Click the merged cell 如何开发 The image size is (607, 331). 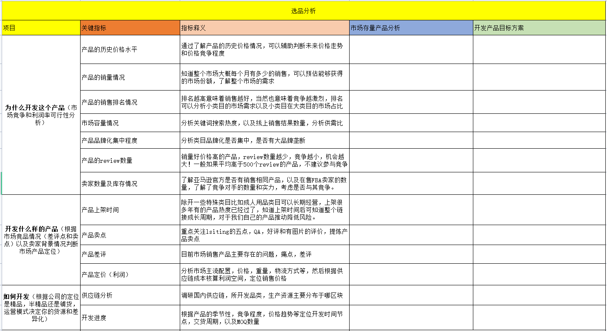[x=41, y=308]
